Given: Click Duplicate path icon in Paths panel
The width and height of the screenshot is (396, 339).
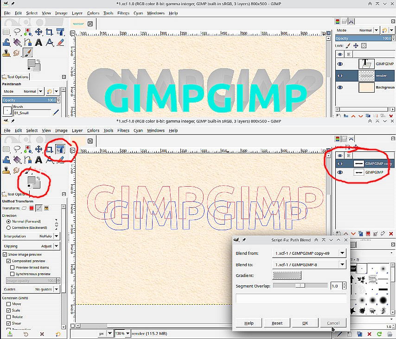Looking at the screenshot, I should click(361, 234).
